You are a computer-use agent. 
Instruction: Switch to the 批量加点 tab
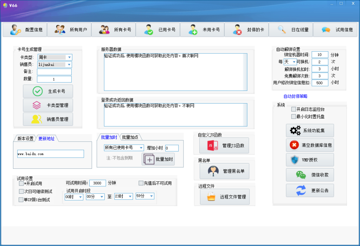coord(131,137)
